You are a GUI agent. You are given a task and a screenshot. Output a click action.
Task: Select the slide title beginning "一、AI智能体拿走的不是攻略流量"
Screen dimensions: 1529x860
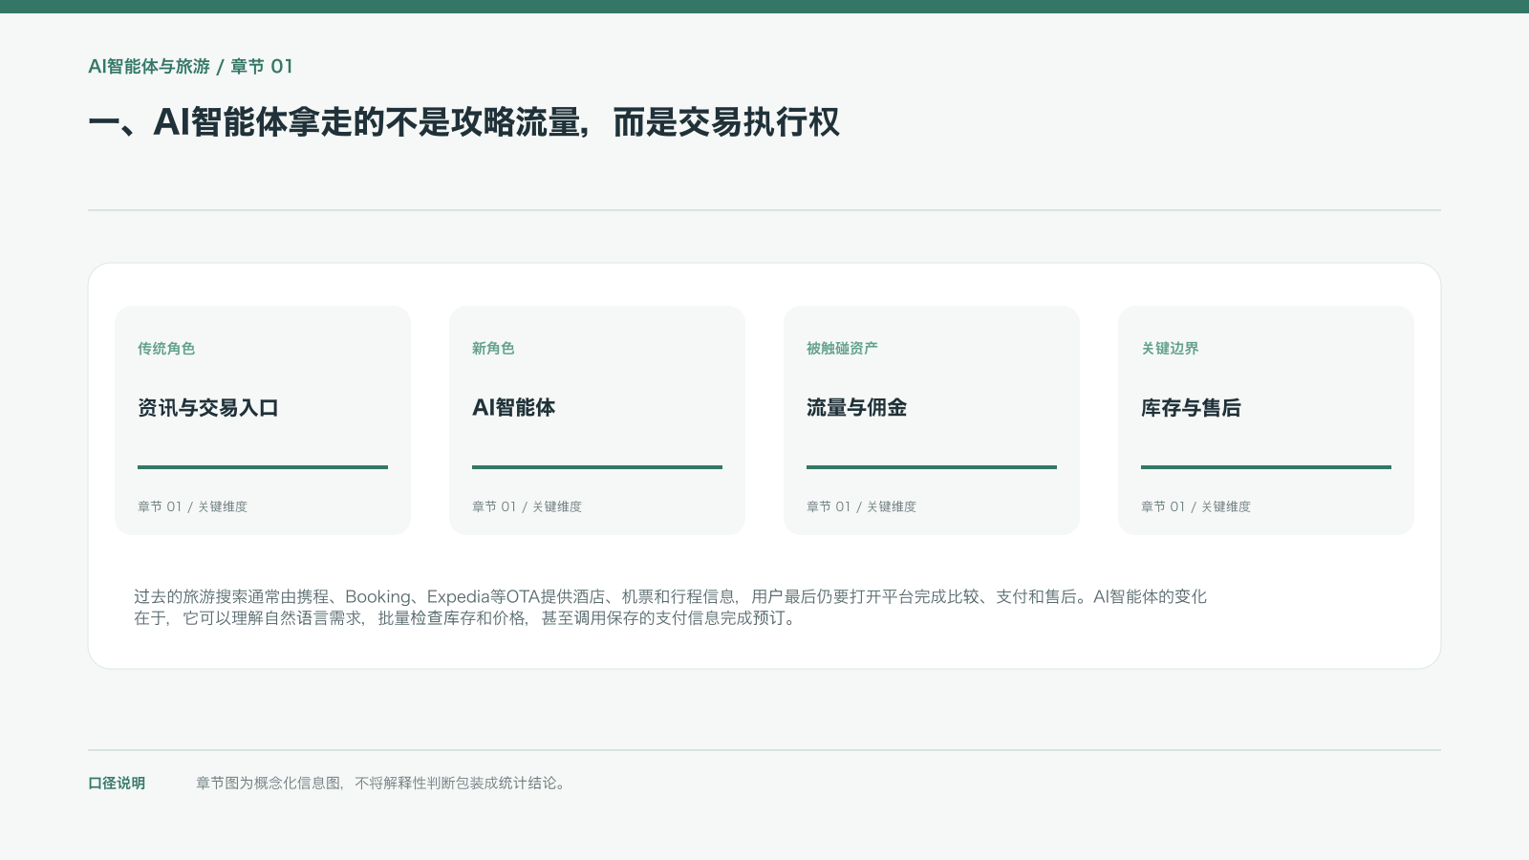point(463,122)
